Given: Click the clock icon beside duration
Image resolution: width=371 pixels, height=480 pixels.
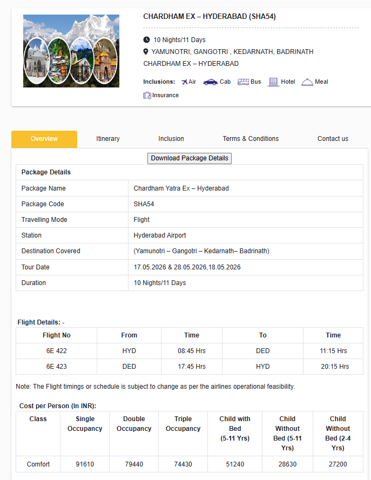Looking at the screenshot, I should [146, 40].
